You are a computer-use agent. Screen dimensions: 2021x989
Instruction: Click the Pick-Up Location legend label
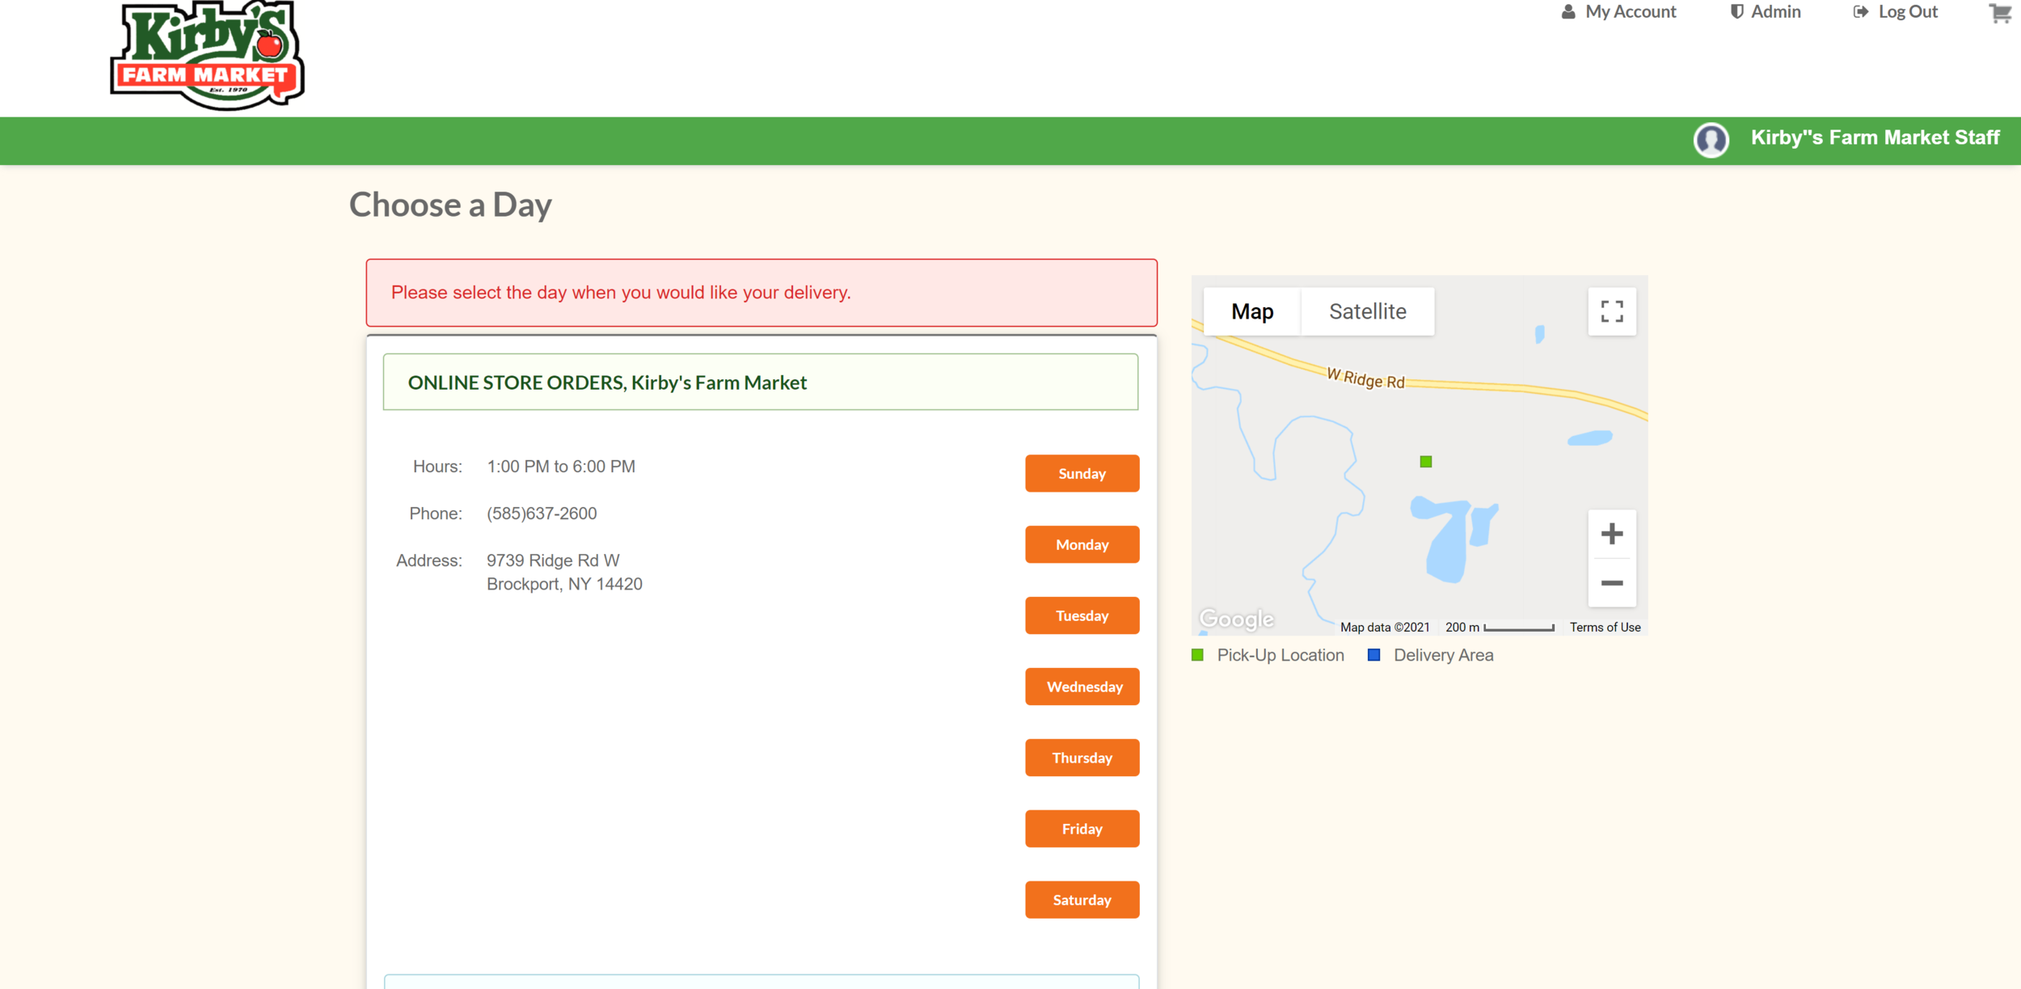(1281, 655)
